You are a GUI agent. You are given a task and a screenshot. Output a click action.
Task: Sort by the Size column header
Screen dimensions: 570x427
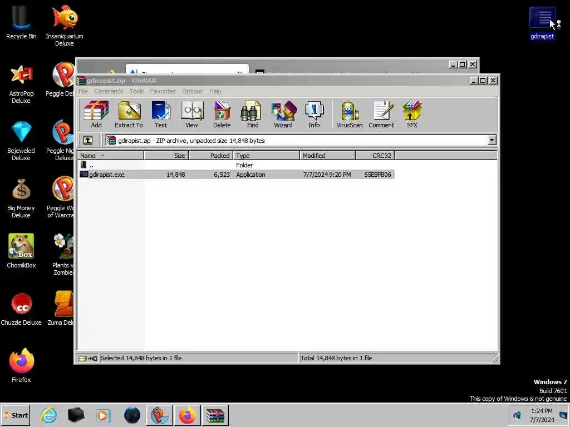coord(166,156)
